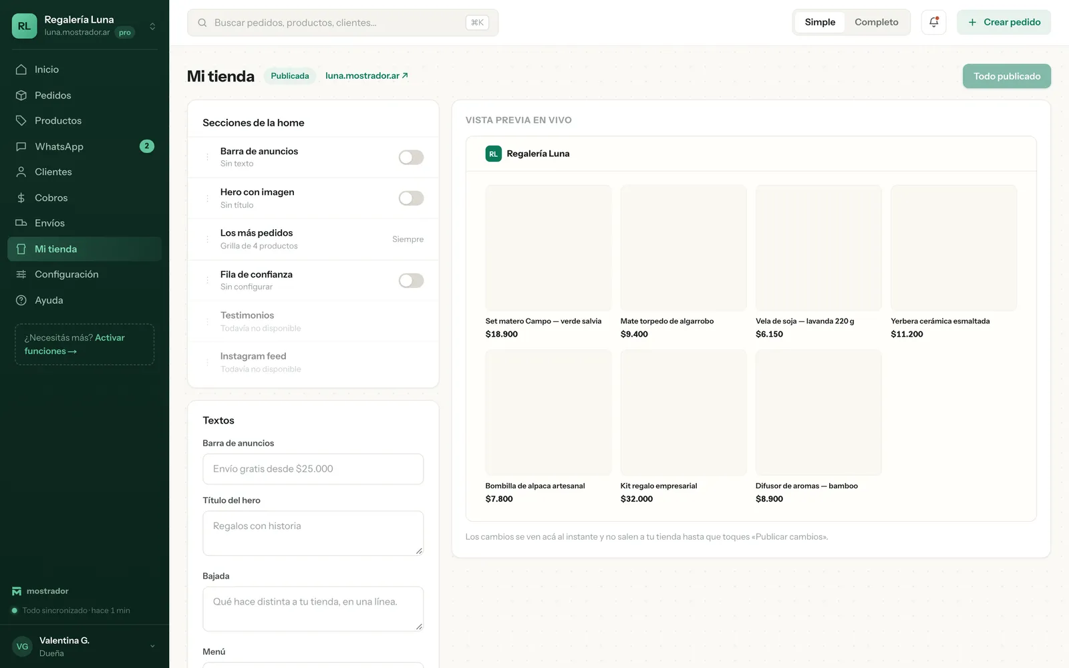
Task: Go to Inicio
Action: (x=84, y=69)
